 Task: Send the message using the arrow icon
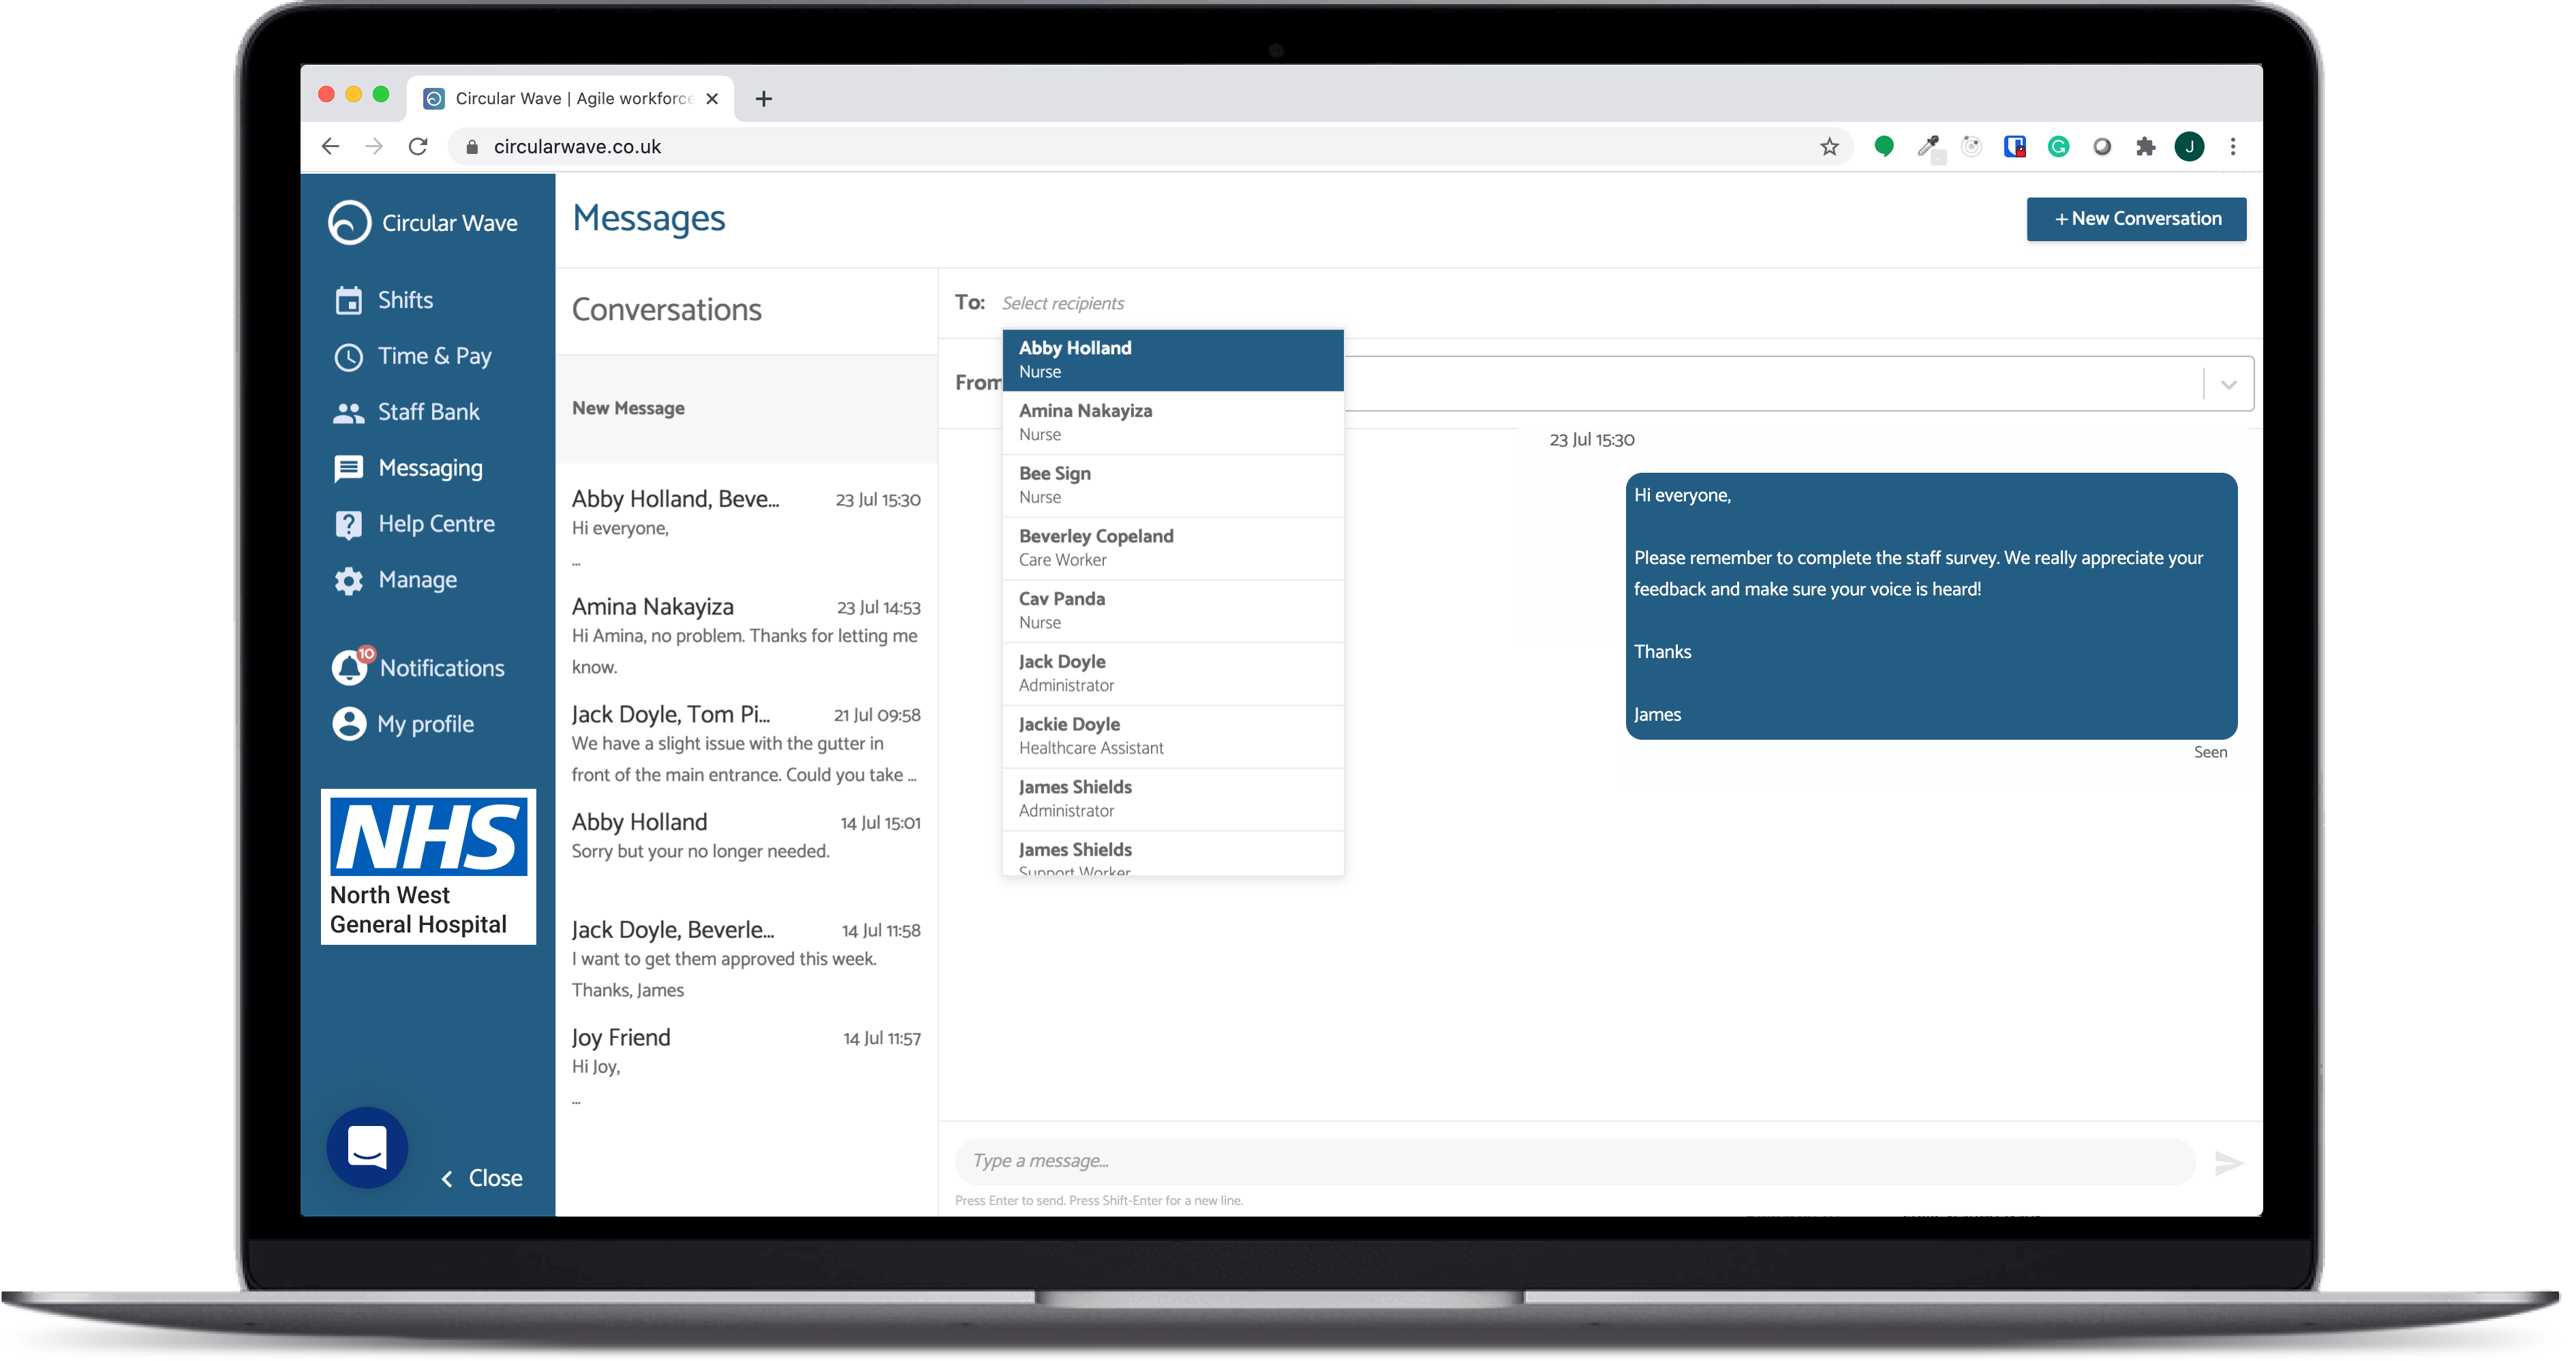(x=2229, y=1162)
